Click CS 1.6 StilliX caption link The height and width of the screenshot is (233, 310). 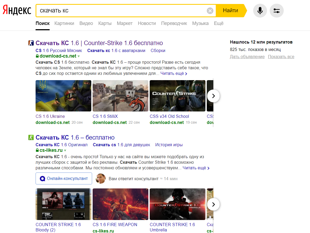coord(105,116)
